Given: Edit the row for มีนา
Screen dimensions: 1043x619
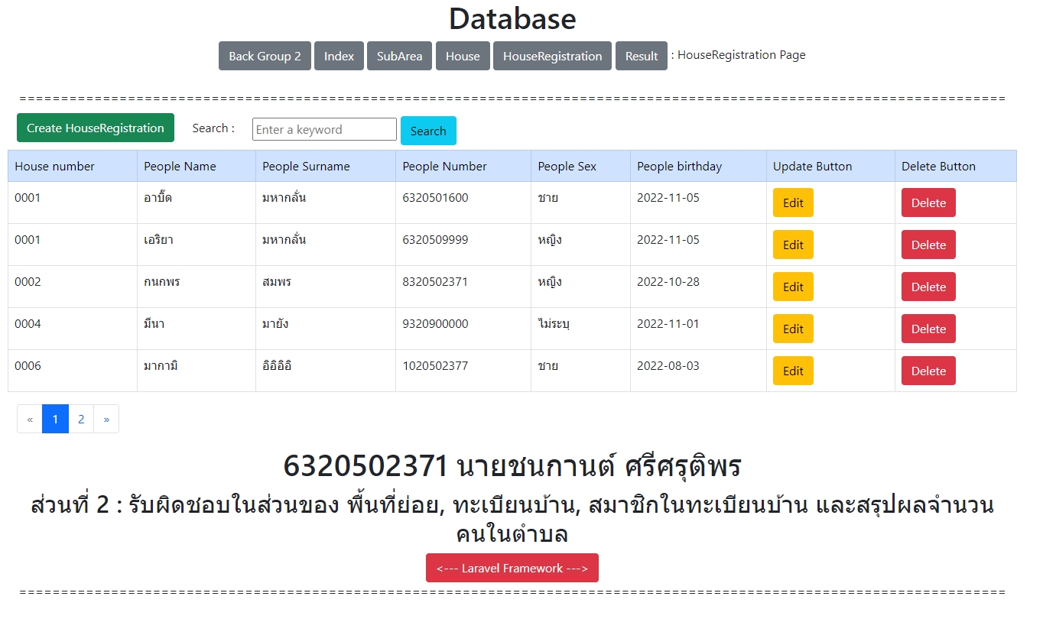Looking at the screenshot, I should click(793, 329).
